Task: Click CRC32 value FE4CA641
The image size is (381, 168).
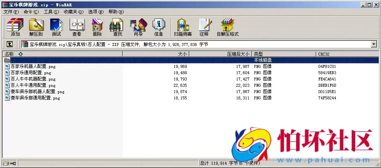Action: point(327,79)
